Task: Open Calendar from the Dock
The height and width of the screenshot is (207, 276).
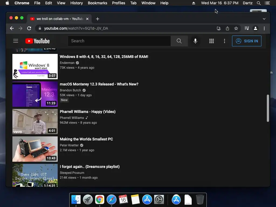Action: coord(123,200)
